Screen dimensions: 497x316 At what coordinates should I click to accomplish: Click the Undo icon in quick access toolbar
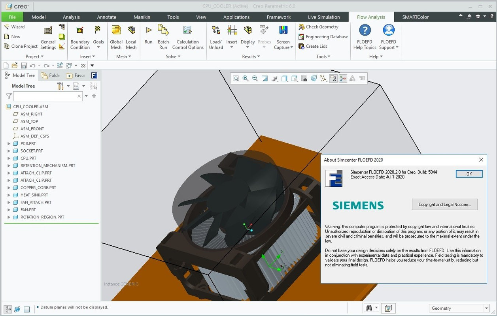click(32, 66)
